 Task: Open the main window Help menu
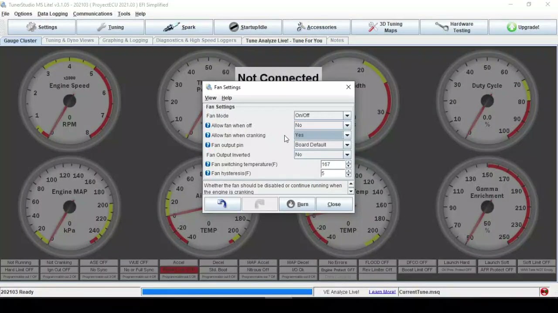pyautogui.click(x=140, y=14)
